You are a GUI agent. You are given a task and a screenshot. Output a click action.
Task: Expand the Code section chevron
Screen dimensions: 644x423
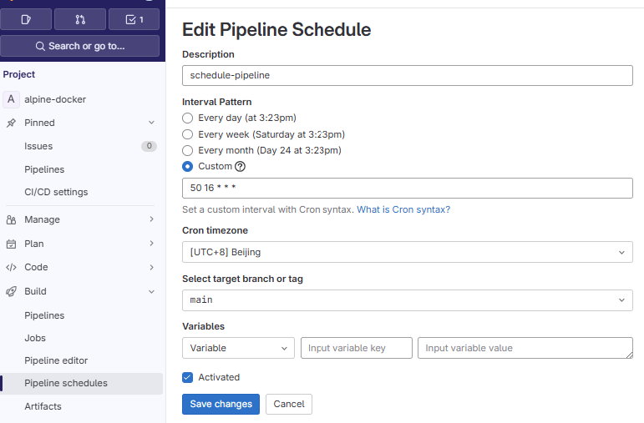tap(151, 268)
